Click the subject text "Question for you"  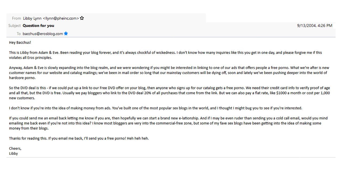point(38,26)
